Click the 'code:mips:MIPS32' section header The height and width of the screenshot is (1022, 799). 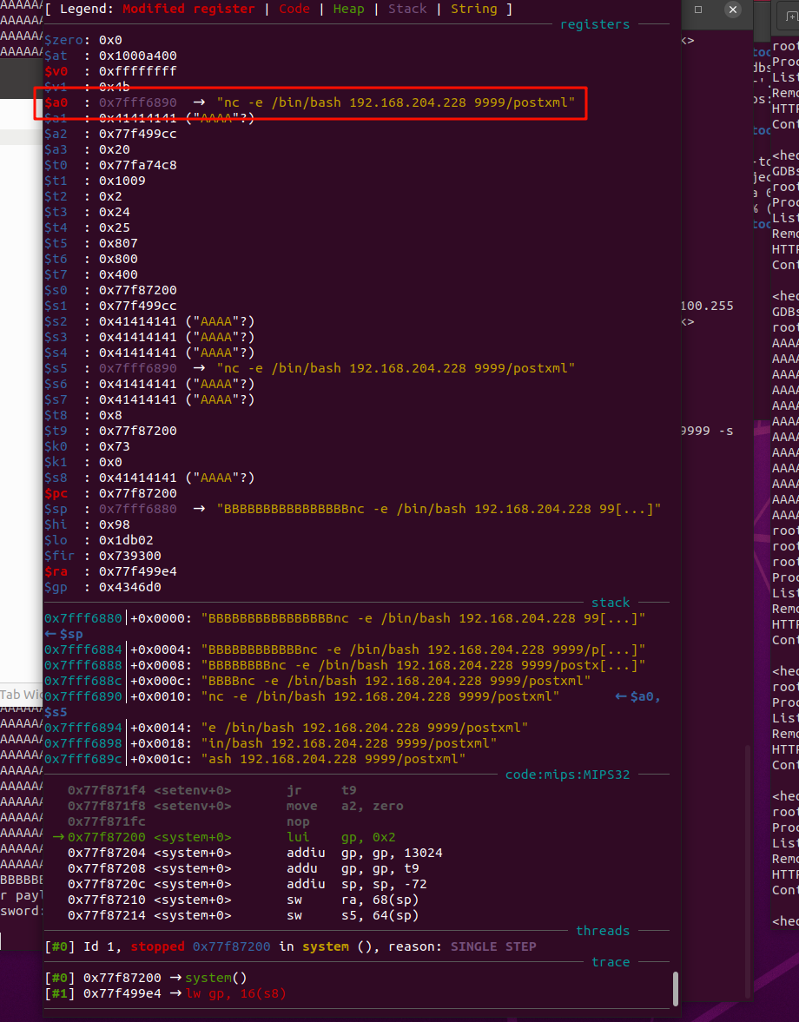tap(568, 775)
